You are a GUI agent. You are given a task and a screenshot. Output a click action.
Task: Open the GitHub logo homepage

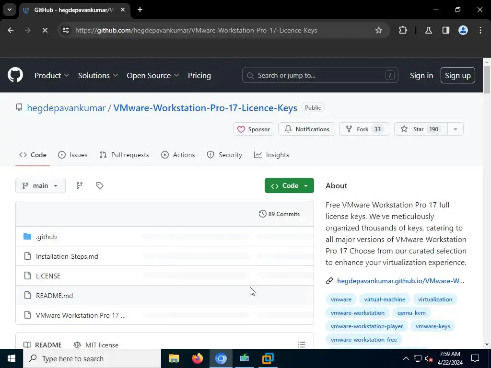tap(15, 75)
